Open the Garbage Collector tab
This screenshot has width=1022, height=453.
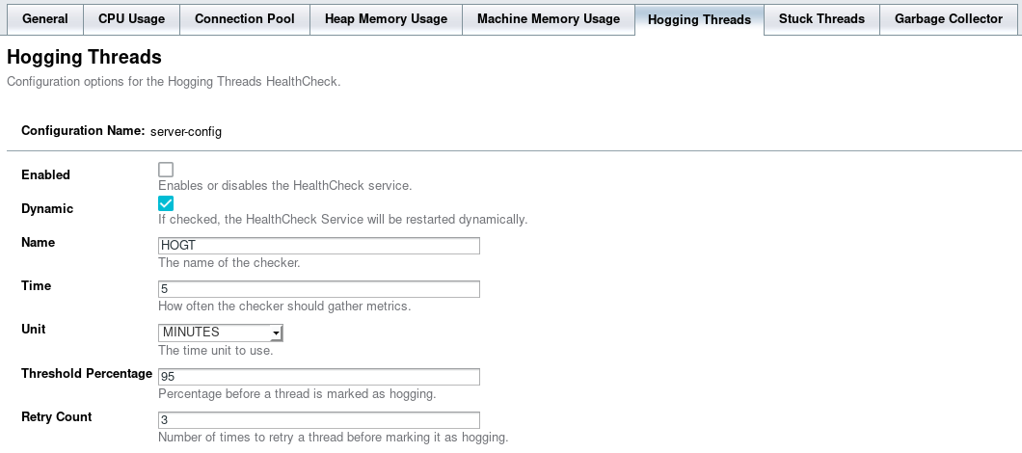(x=949, y=19)
